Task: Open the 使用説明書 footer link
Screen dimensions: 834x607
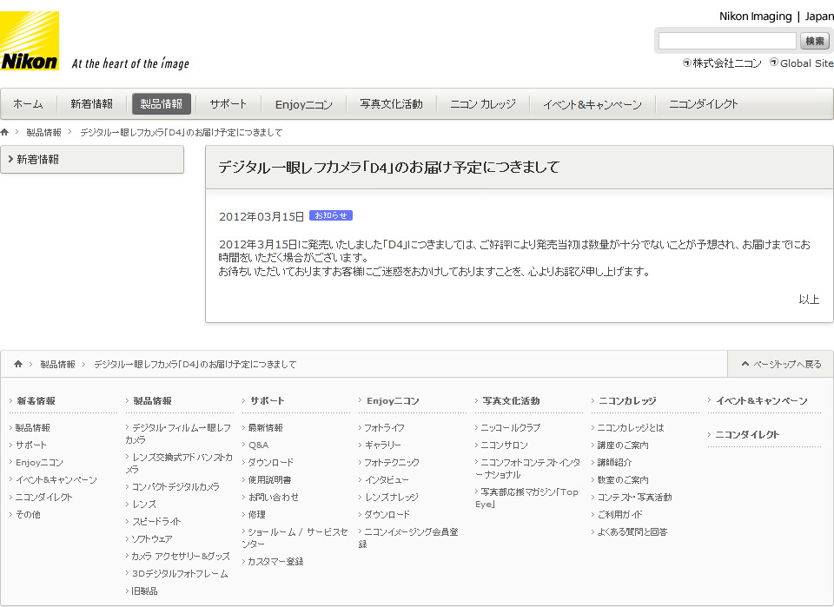Action: [269, 480]
